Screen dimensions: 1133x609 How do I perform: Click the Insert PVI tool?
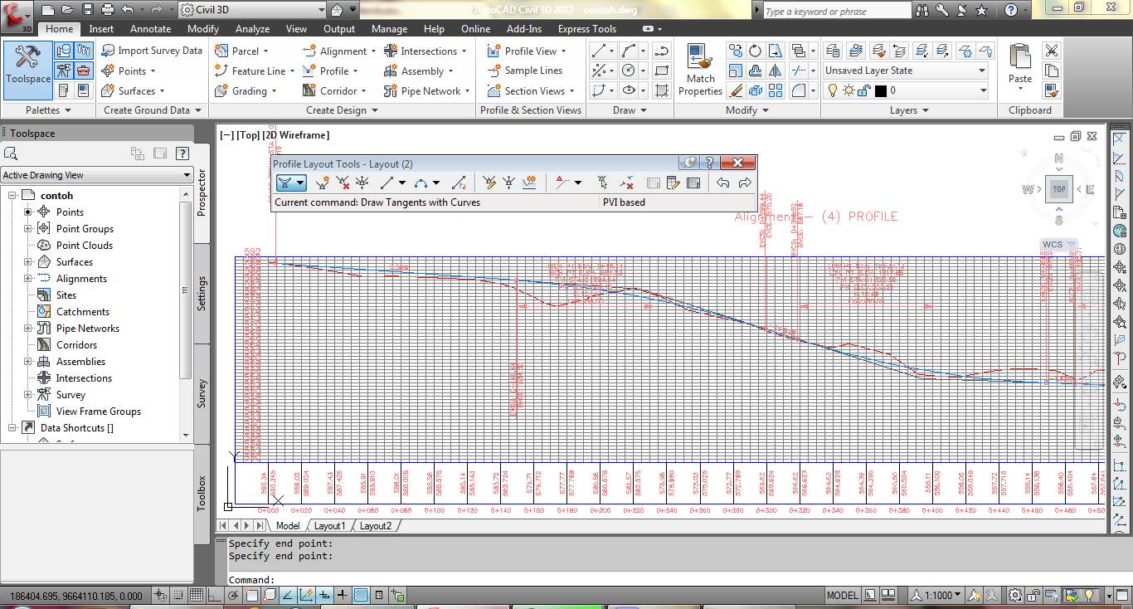323,183
